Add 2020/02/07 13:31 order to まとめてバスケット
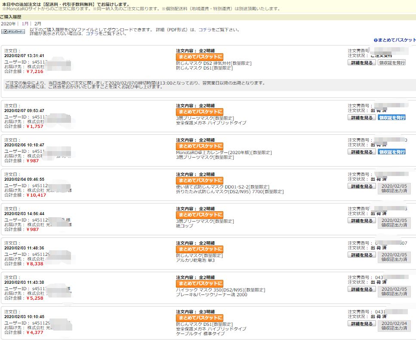 (200, 56)
